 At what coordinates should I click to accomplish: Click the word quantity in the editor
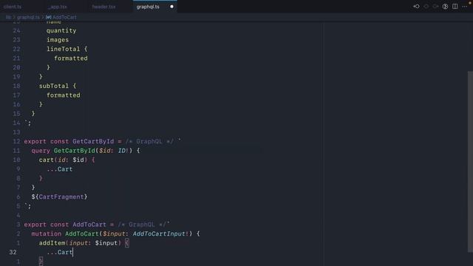tap(61, 30)
